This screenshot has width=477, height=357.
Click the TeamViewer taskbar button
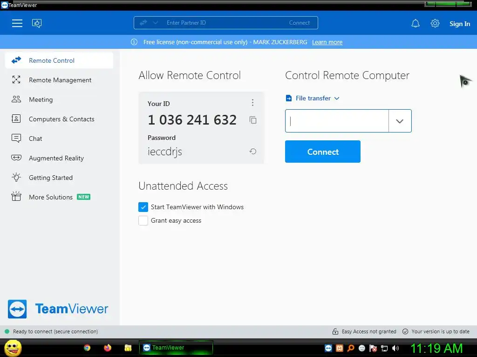pyautogui.click(x=176, y=348)
